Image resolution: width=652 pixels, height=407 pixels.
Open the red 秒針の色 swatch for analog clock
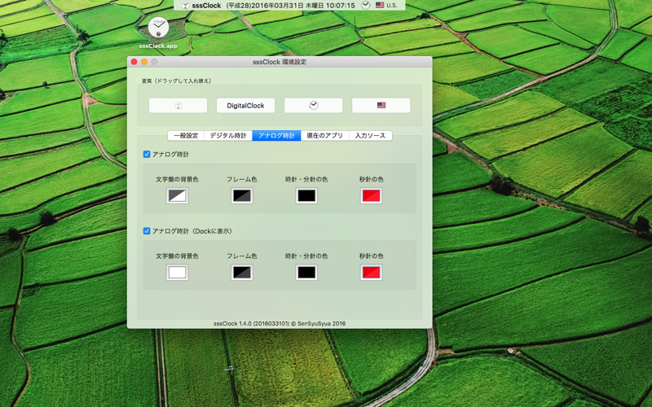point(371,195)
